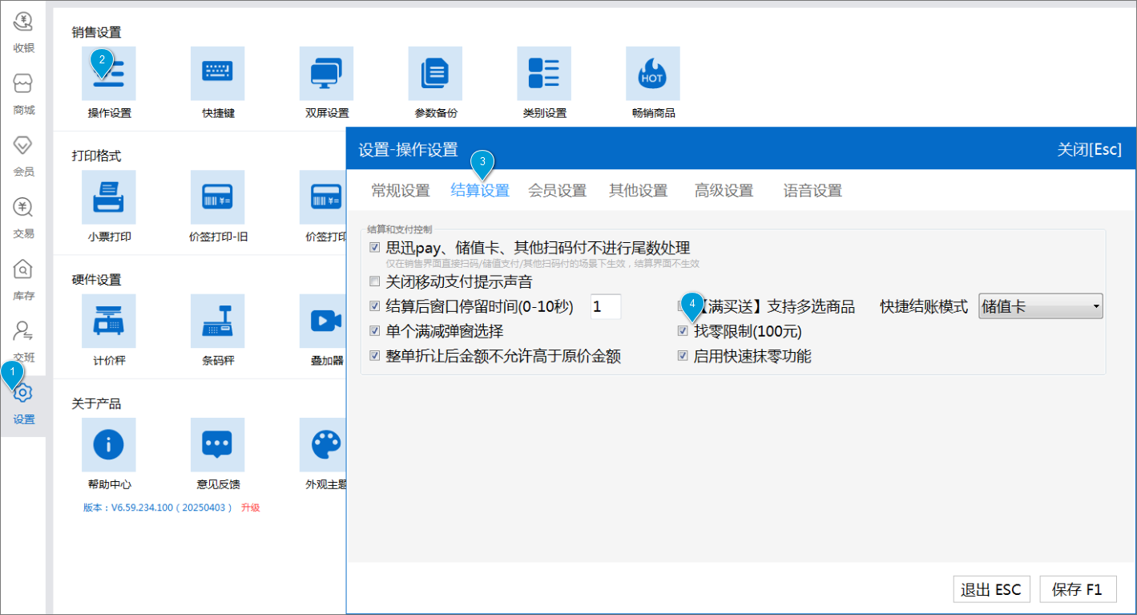Switch to the 高级设置 tab
Viewport: 1137px width, 615px height.
724,191
